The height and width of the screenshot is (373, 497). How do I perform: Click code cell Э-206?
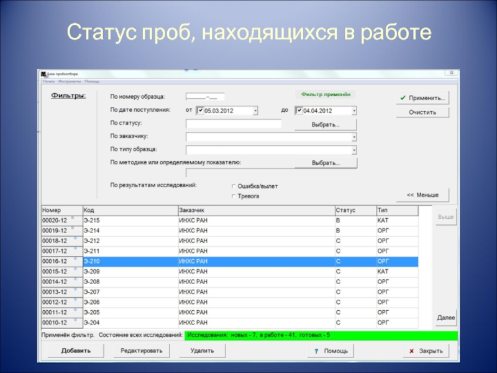tap(130, 302)
